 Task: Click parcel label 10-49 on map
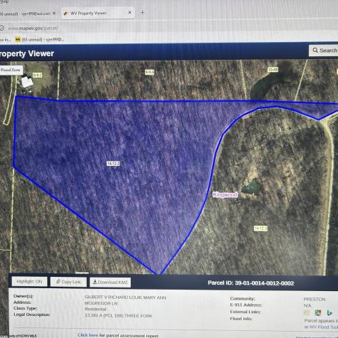coord(273,70)
